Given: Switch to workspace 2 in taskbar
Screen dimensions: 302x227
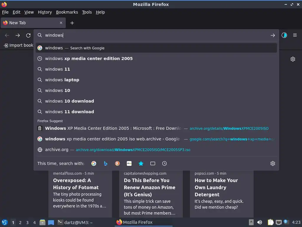Looking at the screenshot, I should click(20, 223).
